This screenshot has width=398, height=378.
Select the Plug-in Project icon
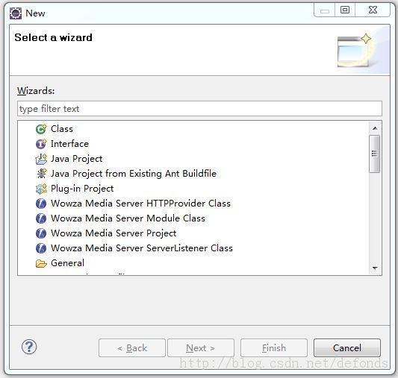pos(41,189)
